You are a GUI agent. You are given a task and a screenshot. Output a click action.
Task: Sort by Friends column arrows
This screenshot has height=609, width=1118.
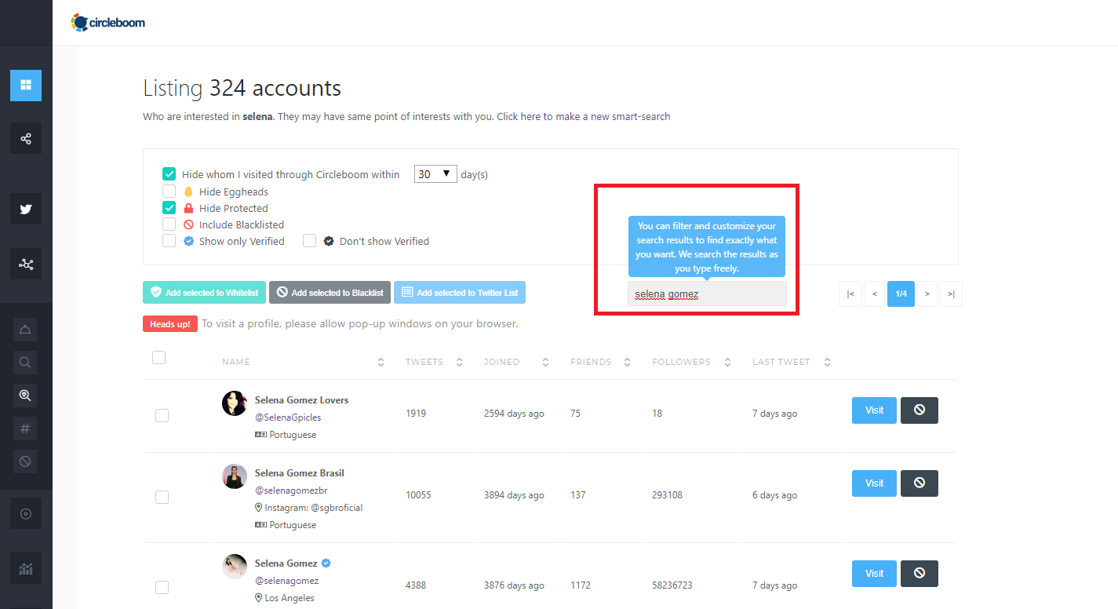tap(628, 362)
